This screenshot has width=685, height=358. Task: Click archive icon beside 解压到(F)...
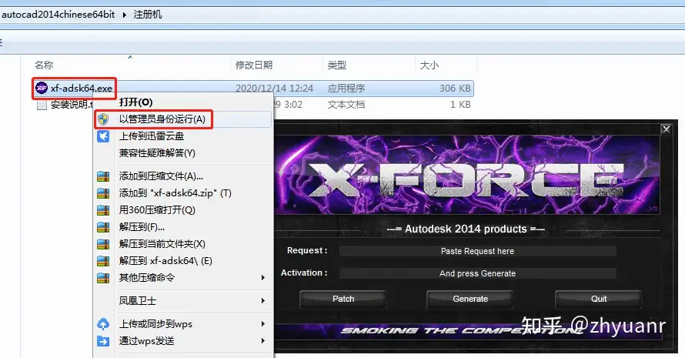[103, 227]
